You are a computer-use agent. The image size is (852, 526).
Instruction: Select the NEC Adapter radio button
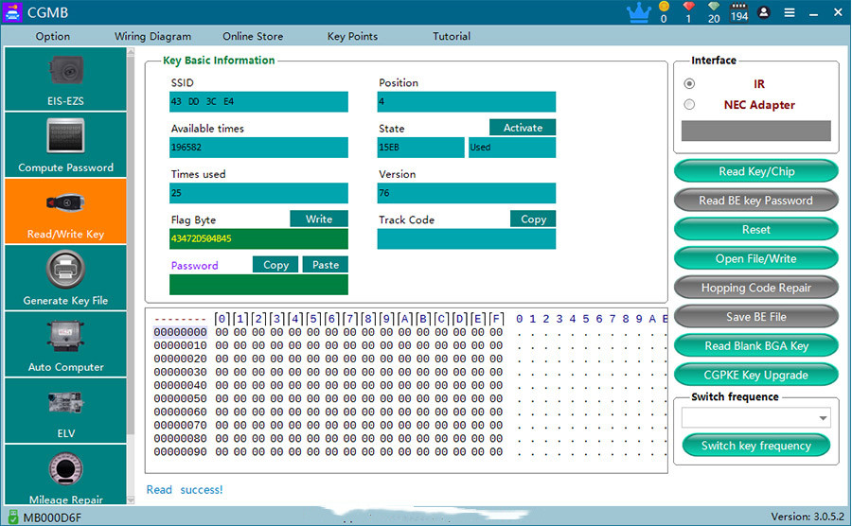coord(689,105)
